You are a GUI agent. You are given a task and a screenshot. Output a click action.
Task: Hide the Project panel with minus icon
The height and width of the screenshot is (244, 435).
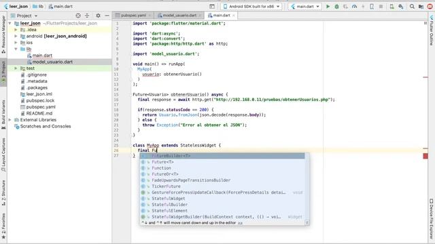107,16
